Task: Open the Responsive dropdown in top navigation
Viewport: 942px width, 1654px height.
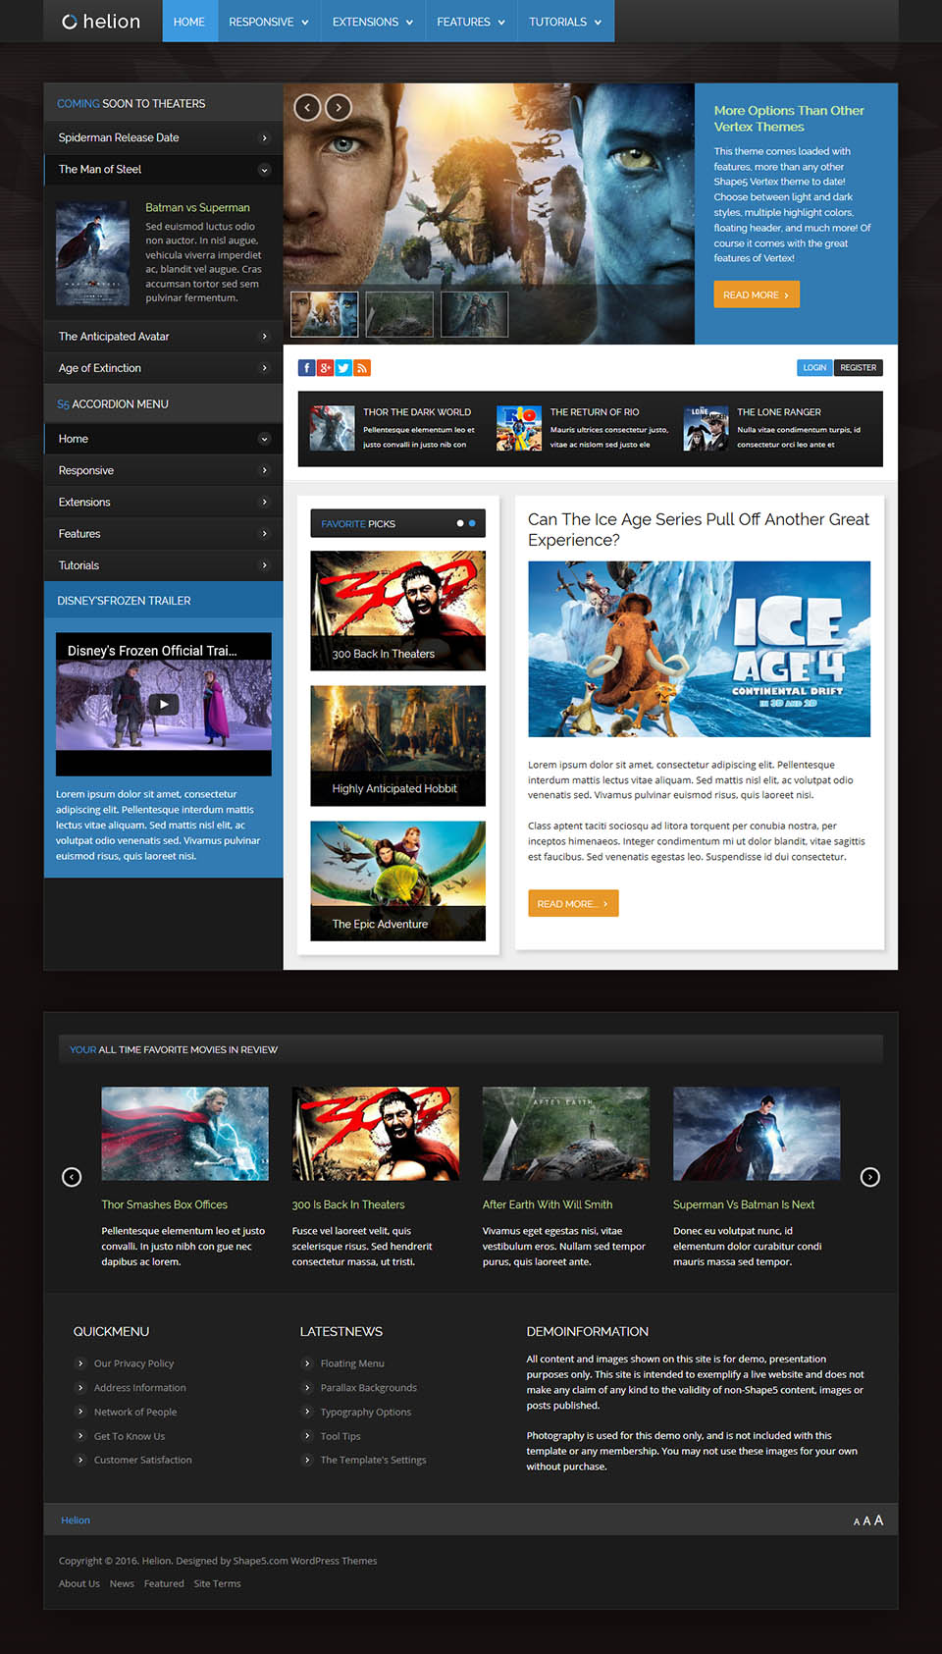Action: 268,22
